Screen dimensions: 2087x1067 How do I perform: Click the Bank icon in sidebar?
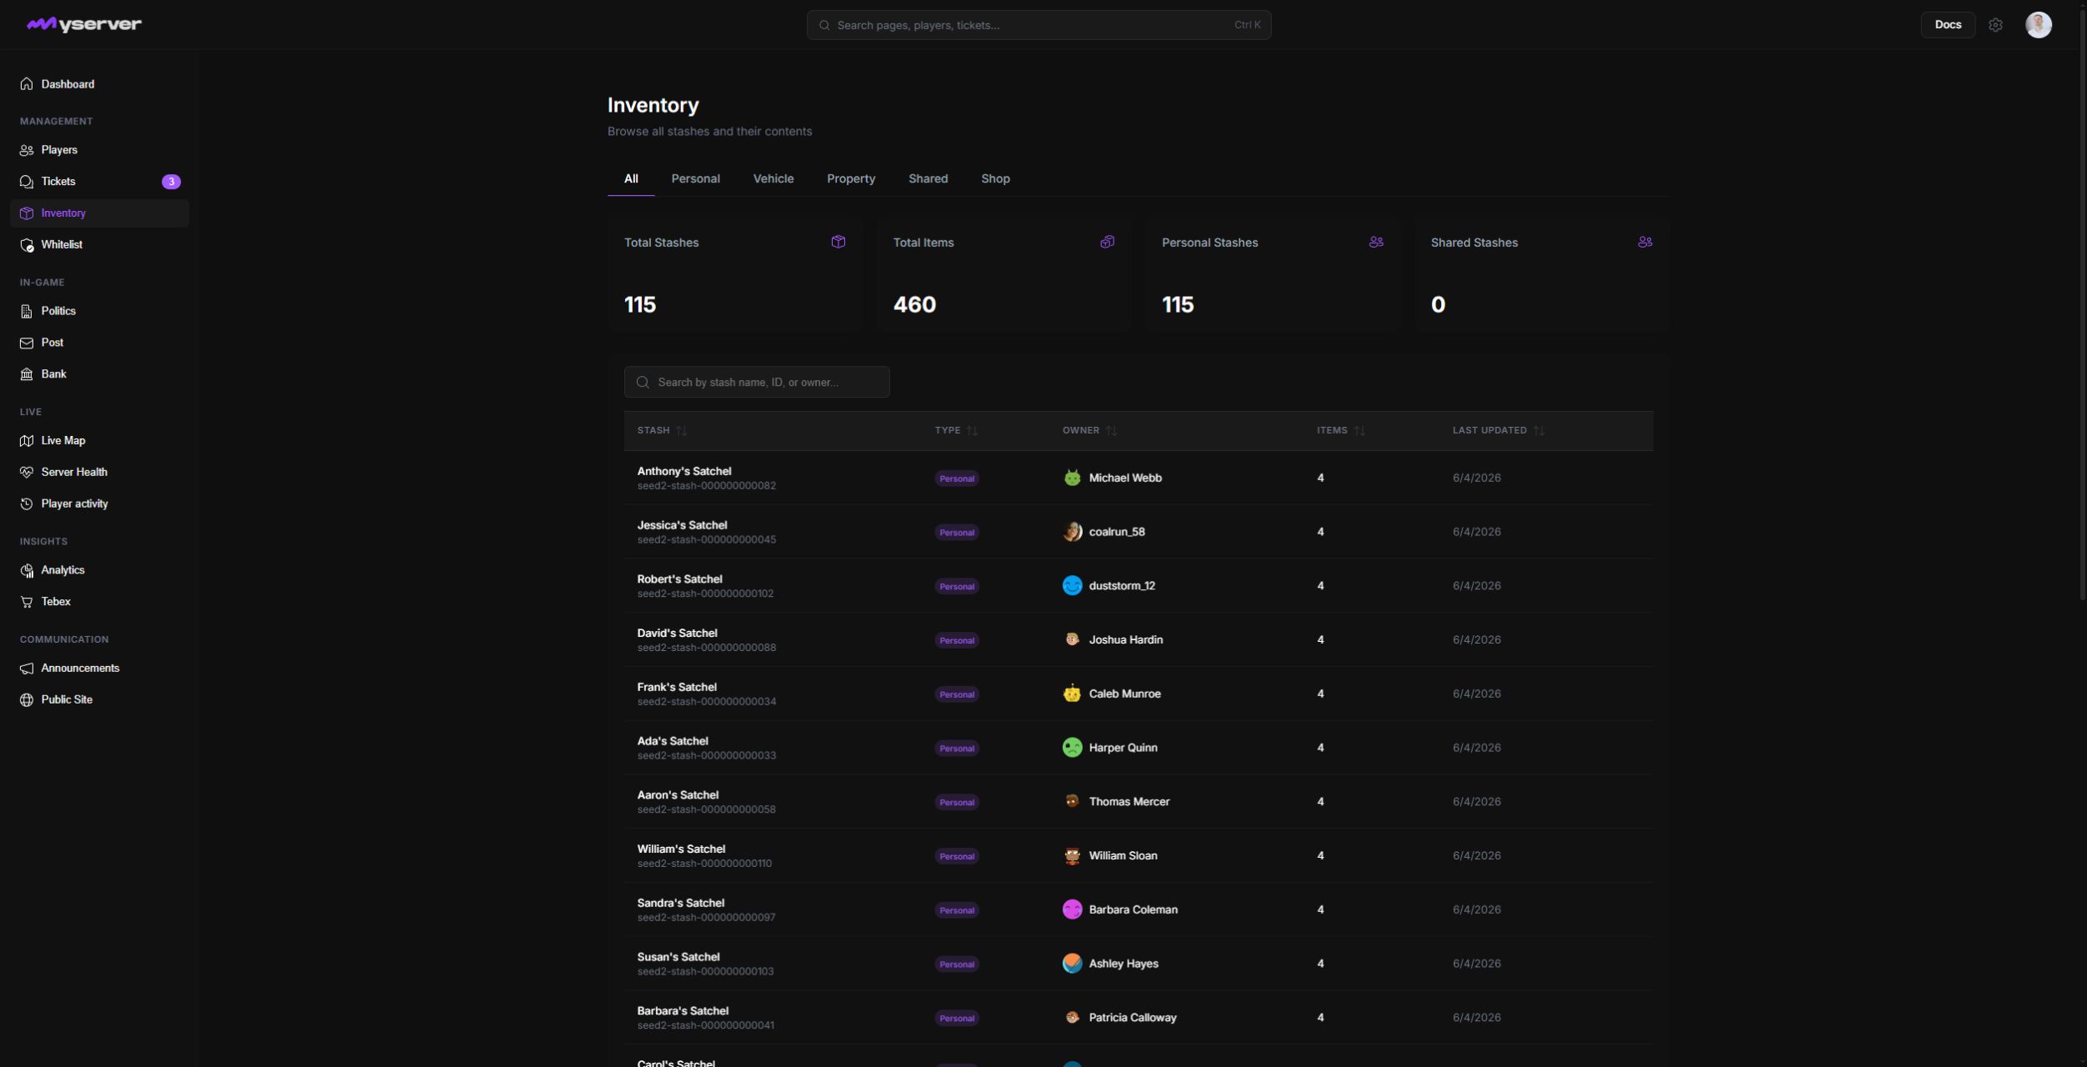coord(27,374)
